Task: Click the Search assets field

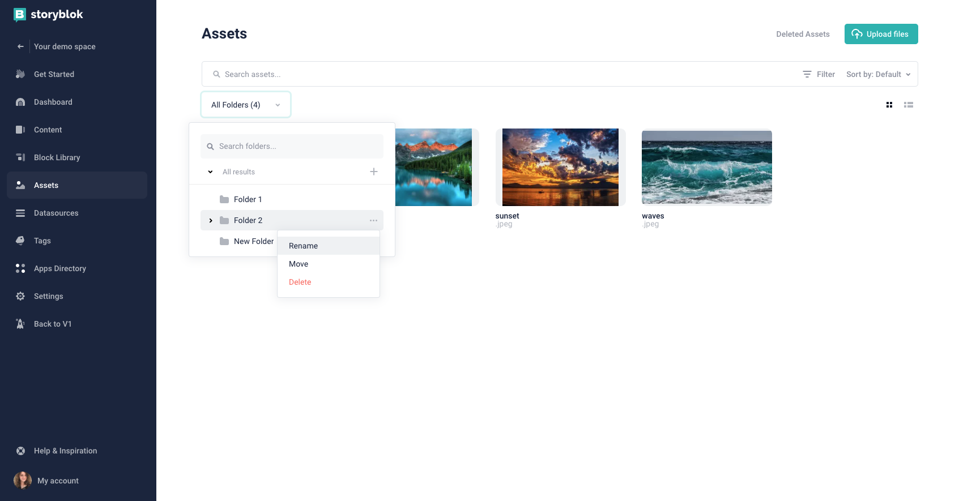Action: point(498,74)
